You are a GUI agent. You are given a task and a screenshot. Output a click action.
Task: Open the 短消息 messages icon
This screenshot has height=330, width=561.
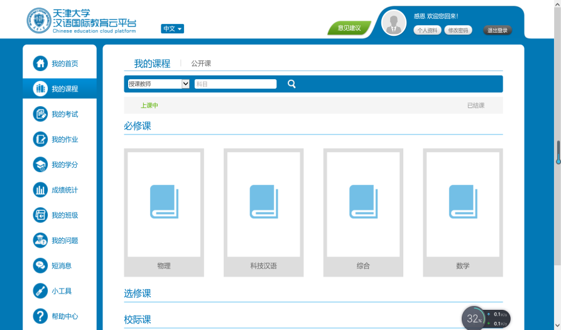[x=40, y=266]
